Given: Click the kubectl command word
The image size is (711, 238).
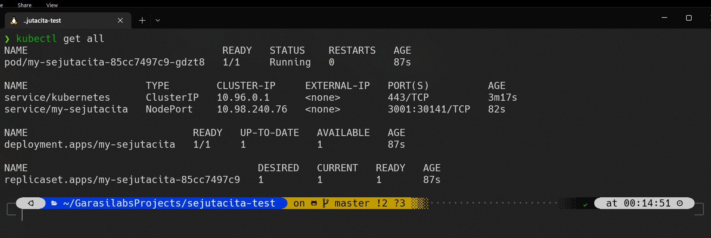Looking at the screenshot, I should tap(36, 39).
